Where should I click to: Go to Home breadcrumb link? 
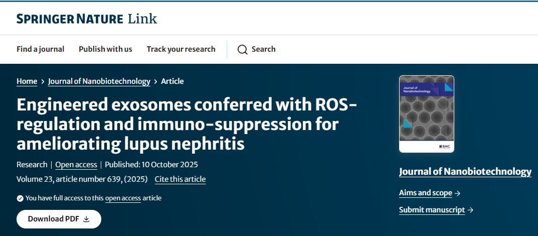(27, 81)
